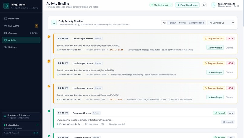The height and width of the screenshot is (138, 244).
Task: Click the green timeline marker at 03:15 PM
Action: click(x=49, y=111)
